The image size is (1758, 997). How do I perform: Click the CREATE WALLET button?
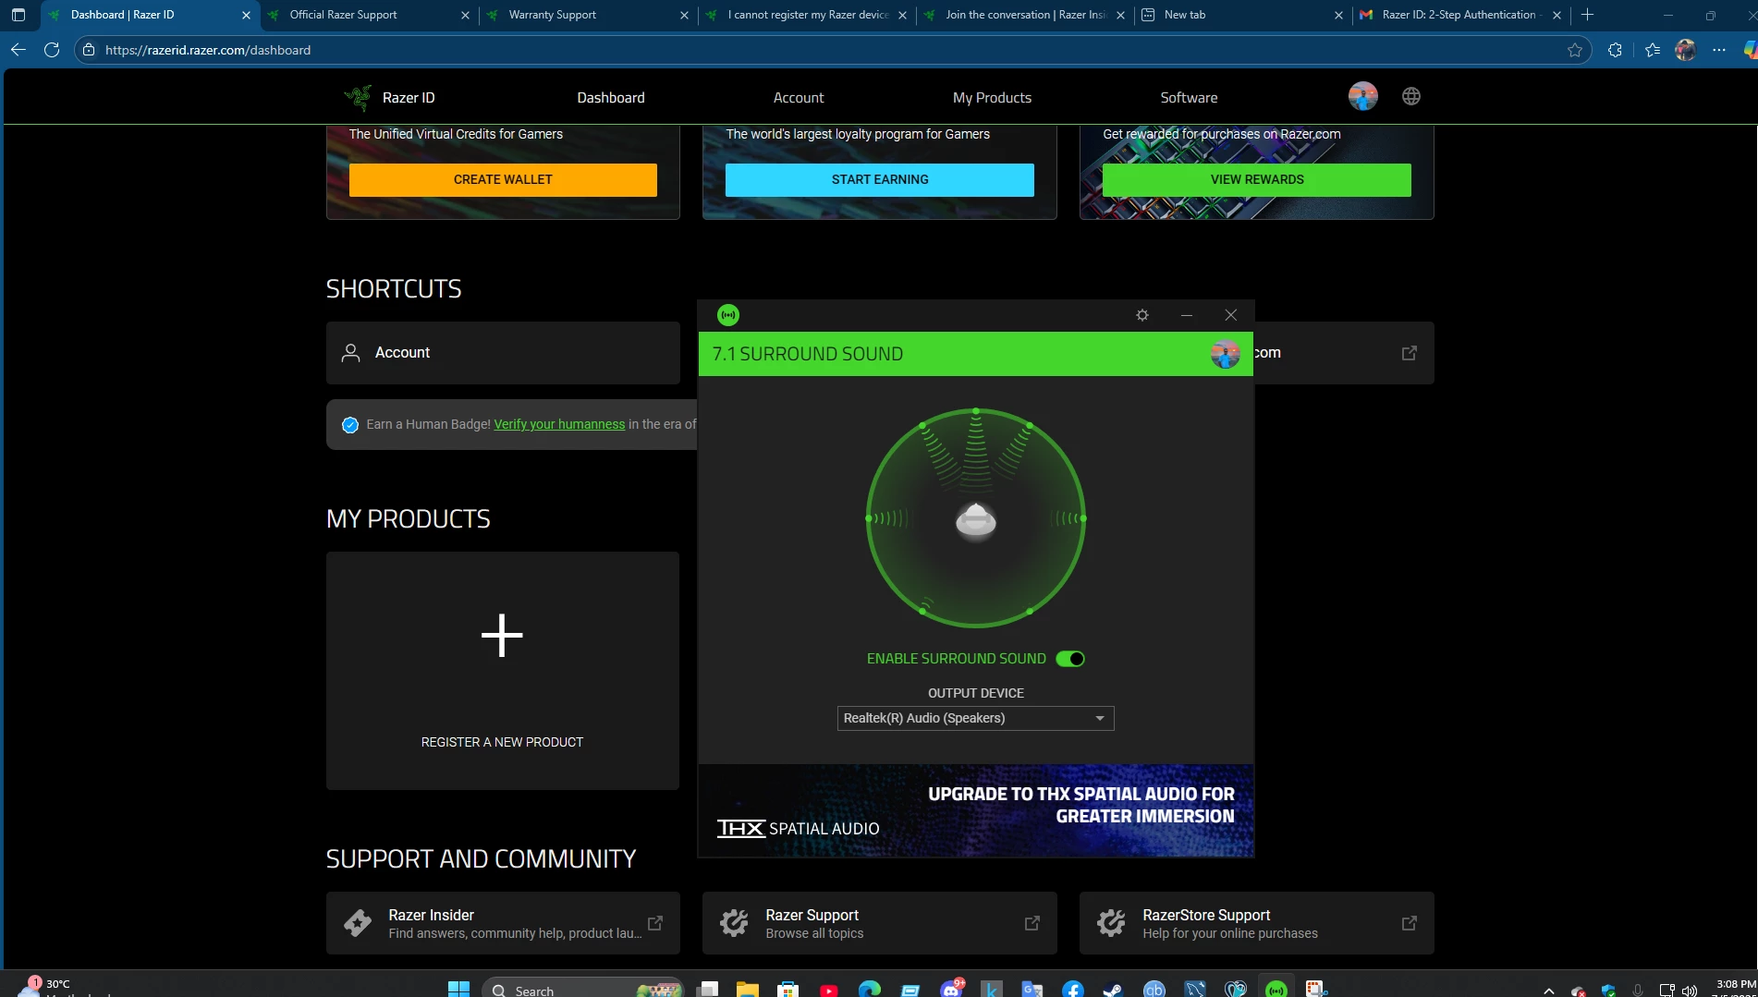coord(503,179)
